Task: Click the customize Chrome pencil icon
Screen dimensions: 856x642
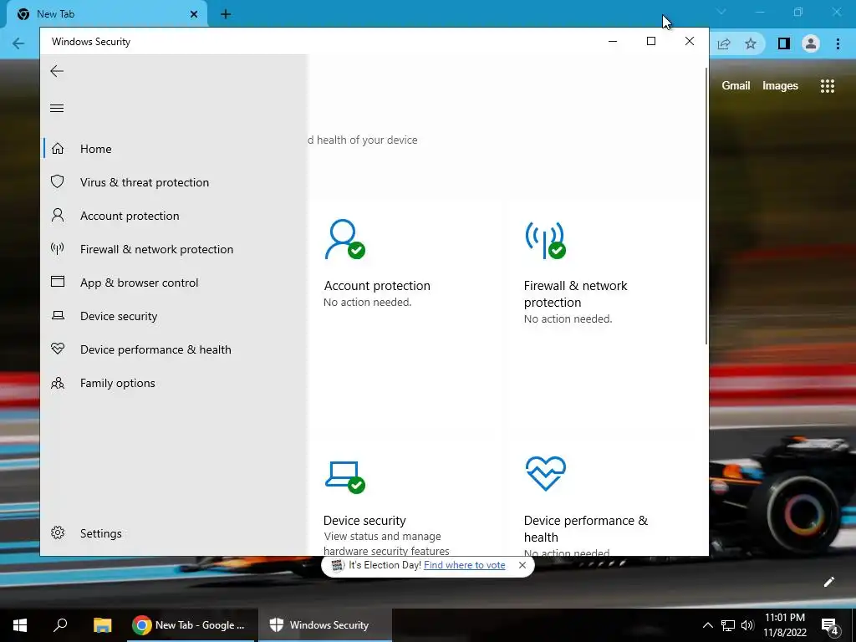Action: [x=828, y=582]
